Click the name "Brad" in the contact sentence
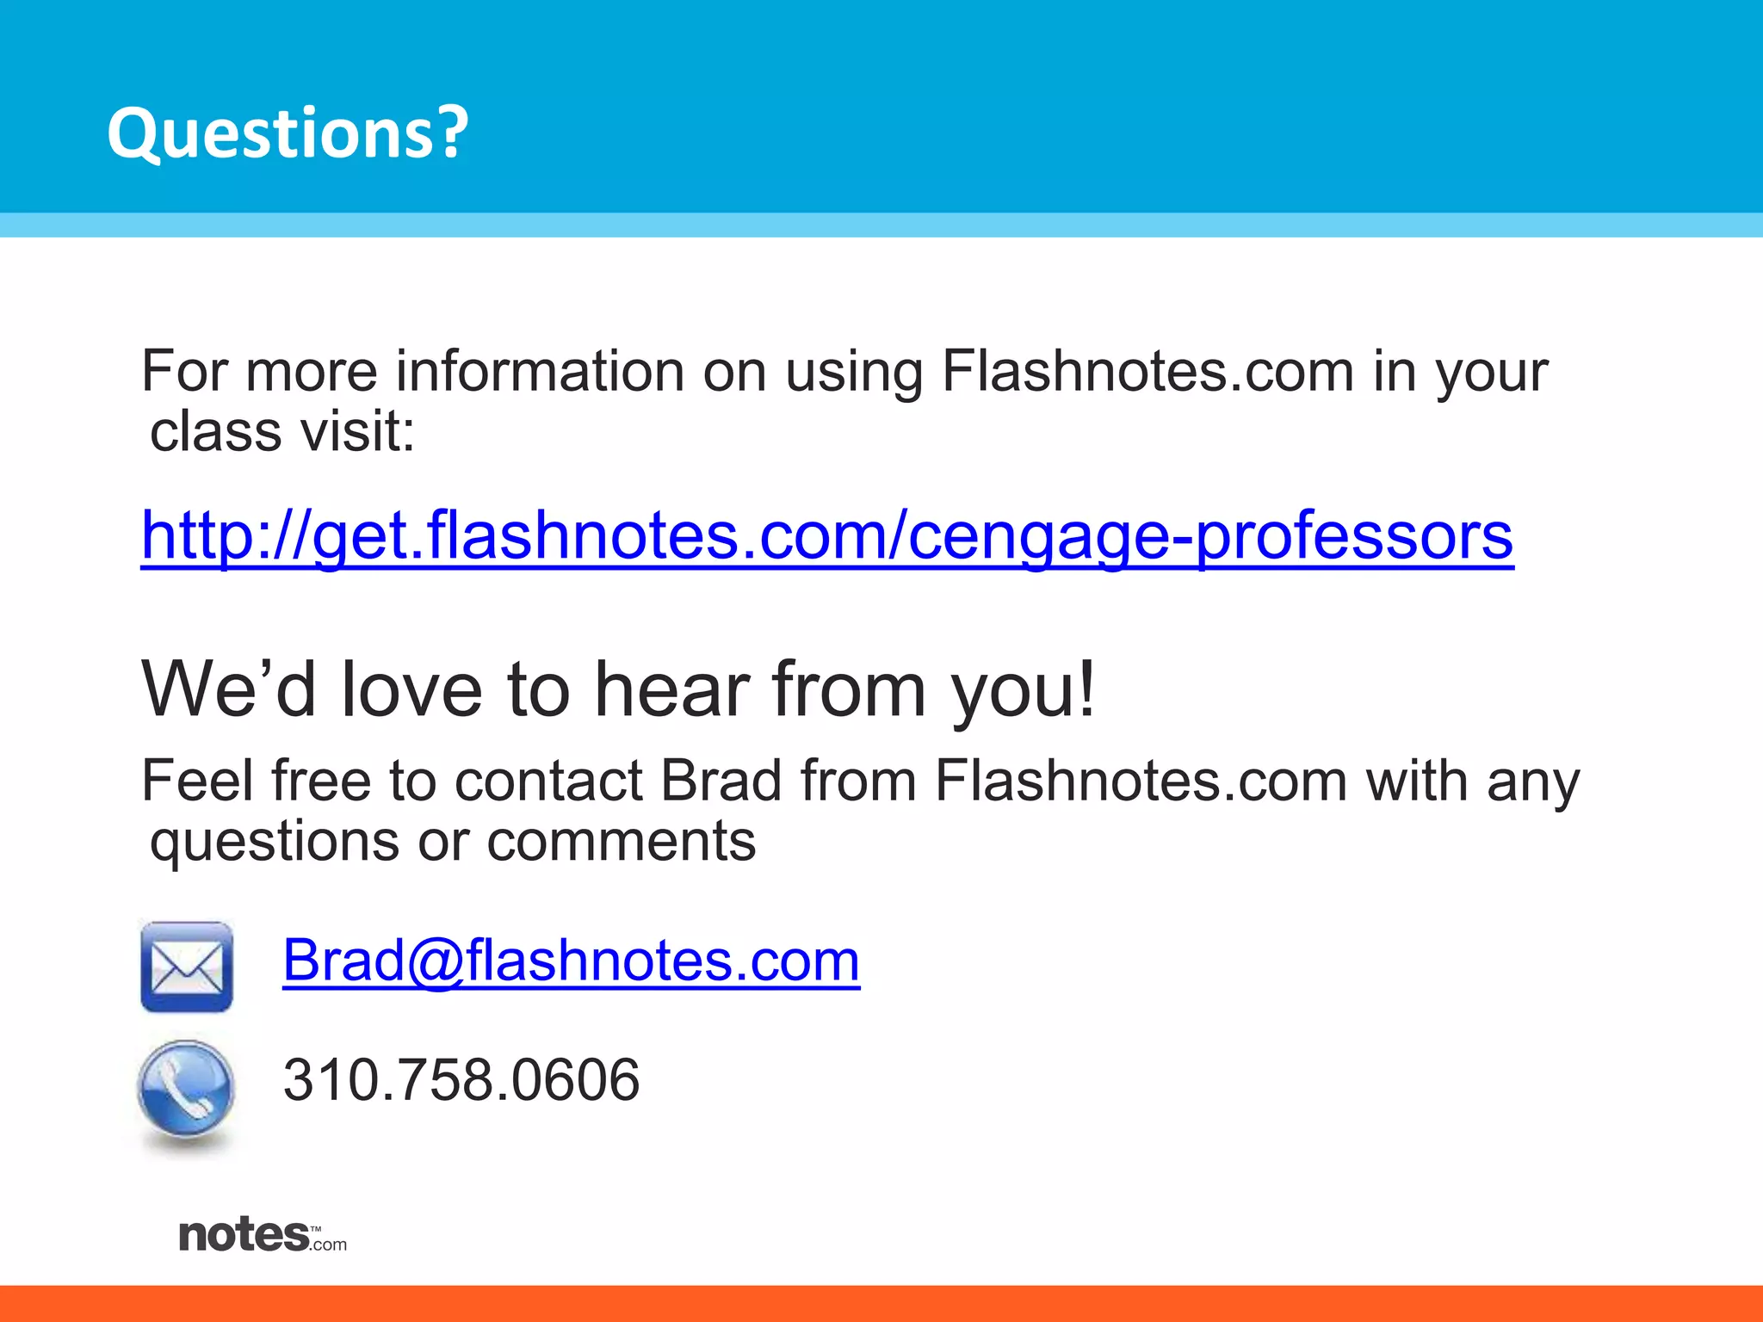Viewport: 1763px width, 1322px height. 721,781
